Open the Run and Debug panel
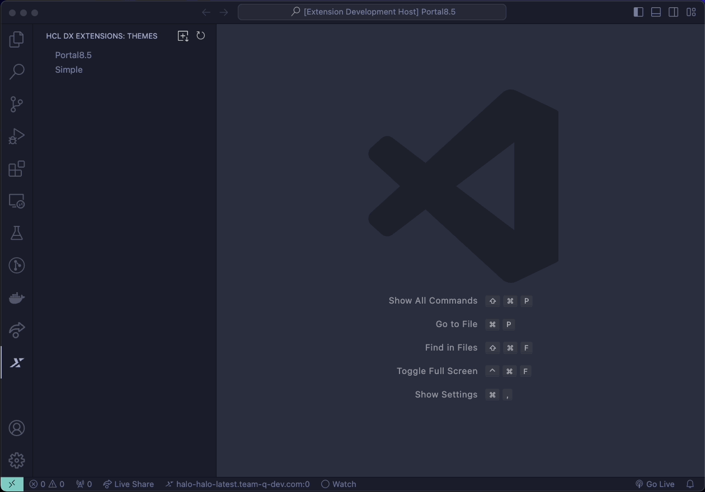Viewport: 705px width, 492px height. (x=16, y=136)
